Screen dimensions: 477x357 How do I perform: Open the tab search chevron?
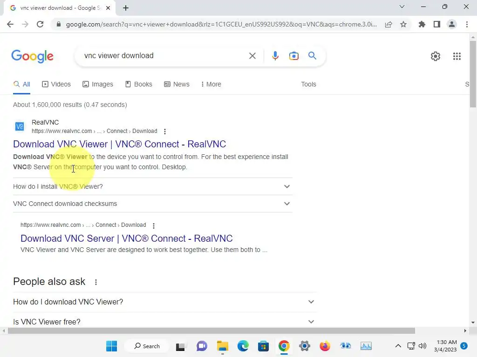(402, 7)
